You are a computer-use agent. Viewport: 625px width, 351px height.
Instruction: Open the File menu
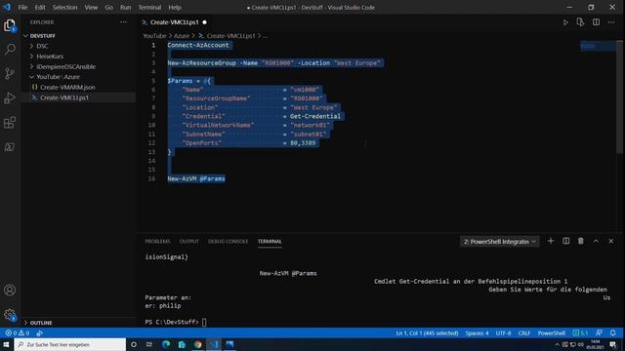click(22, 7)
